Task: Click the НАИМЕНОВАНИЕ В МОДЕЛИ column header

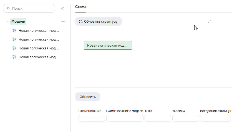Action: click(125, 111)
